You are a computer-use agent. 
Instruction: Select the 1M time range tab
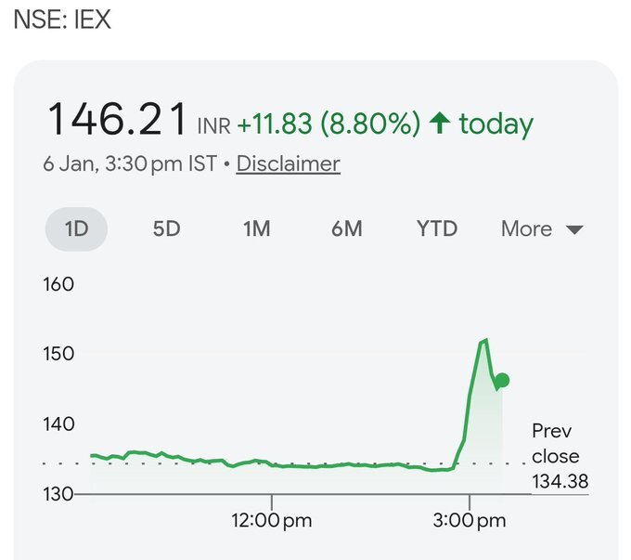256,229
